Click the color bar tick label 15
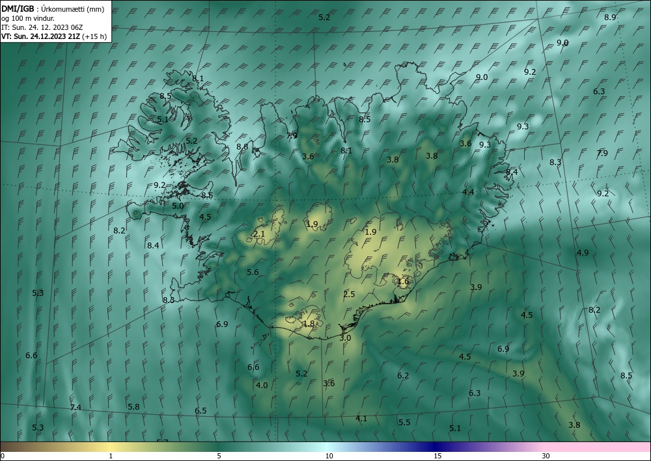The width and height of the screenshot is (651, 461). 437,456
